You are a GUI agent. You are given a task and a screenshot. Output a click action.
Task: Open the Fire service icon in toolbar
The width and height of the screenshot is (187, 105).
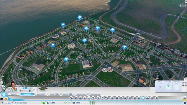(121, 98)
